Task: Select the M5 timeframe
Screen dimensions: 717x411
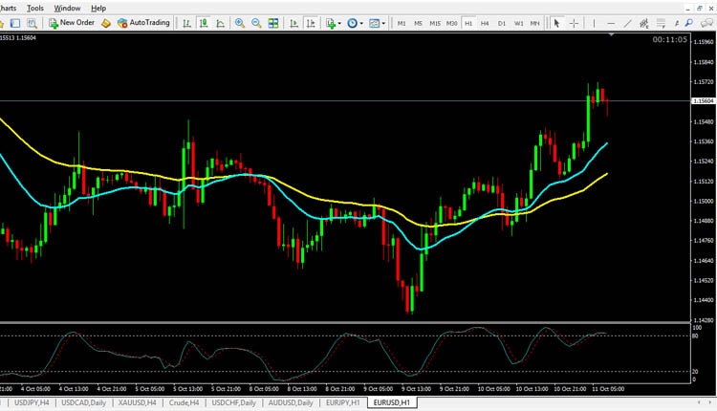Action: (x=418, y=23)
